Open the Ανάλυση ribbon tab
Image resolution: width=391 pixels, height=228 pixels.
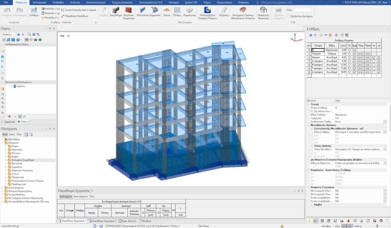tap(75, 2)
